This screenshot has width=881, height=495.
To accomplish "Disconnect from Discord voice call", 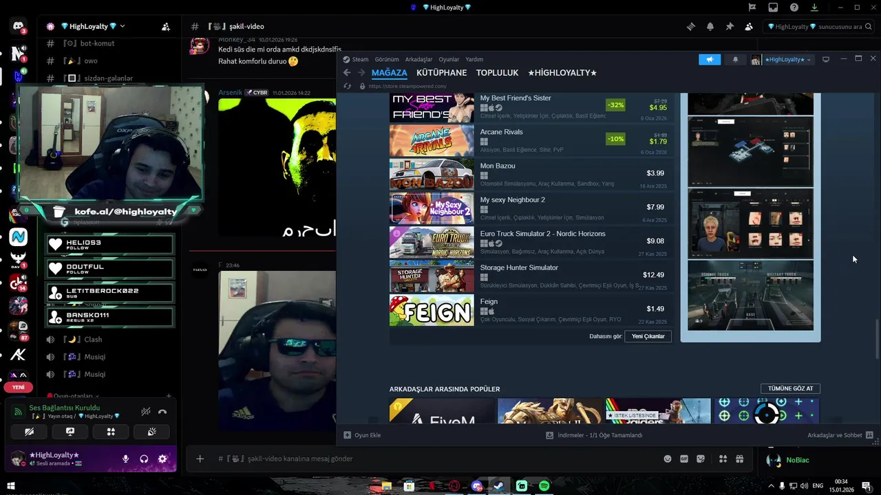I will (x=162, y=412).
